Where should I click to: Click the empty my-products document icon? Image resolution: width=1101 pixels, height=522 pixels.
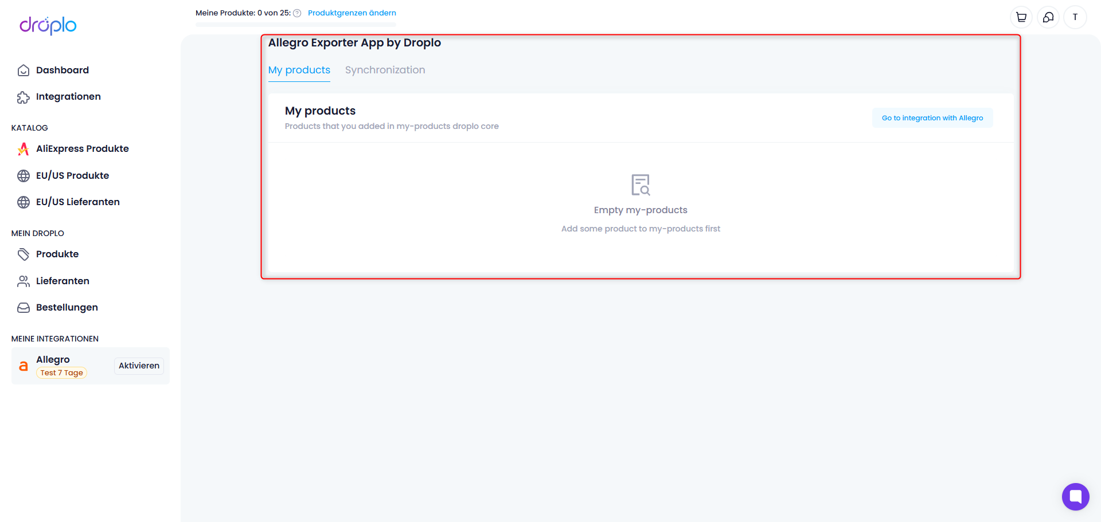pyautogui.click(x=641, y=185)
